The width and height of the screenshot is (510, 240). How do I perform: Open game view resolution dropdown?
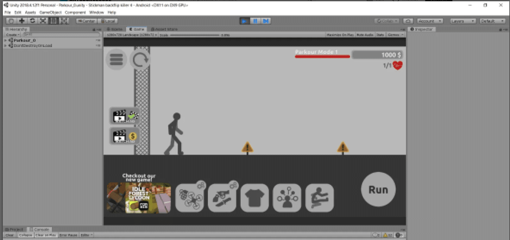tap(131, 35)
